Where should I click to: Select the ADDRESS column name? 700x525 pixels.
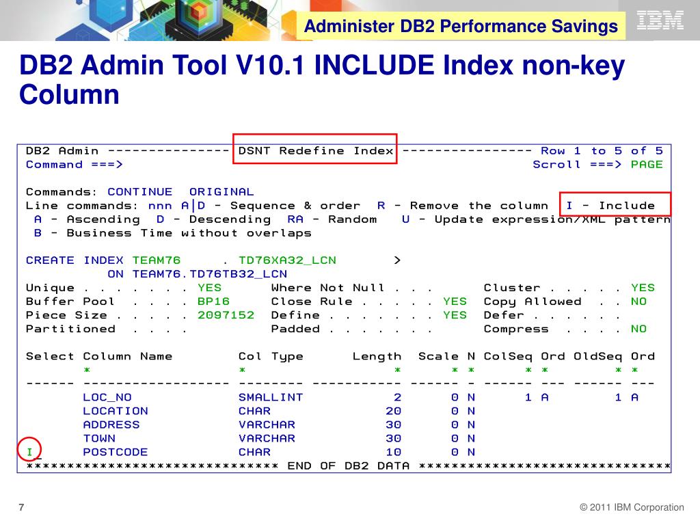[x=111, y=425]
